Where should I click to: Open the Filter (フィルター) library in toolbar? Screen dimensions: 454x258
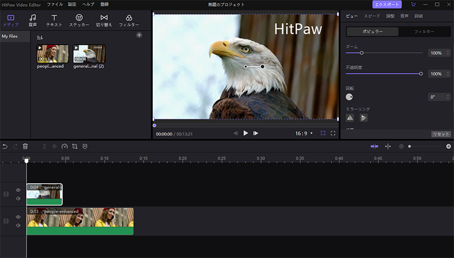click(x=129, y=20)
